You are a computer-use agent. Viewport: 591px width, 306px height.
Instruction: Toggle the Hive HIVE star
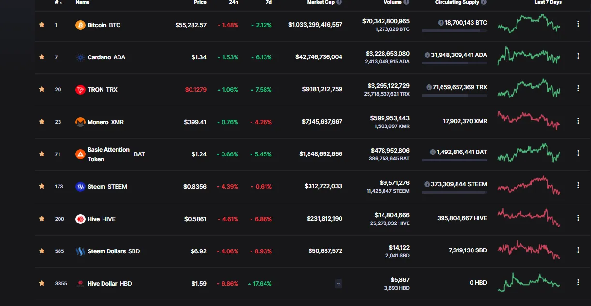(x=42, y=219)
